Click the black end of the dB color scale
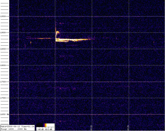 (x=39, y=125)
